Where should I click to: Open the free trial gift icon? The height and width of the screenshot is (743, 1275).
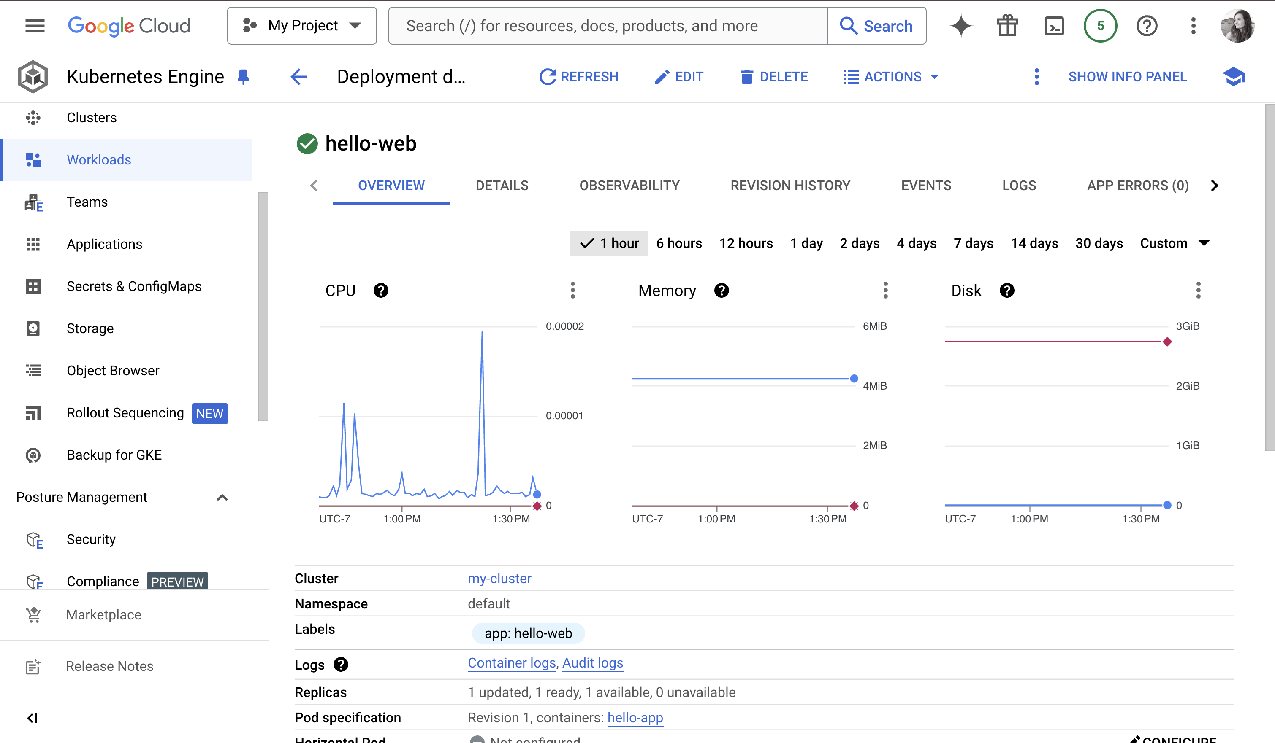pyautogui.click(x=1007, y=26)
